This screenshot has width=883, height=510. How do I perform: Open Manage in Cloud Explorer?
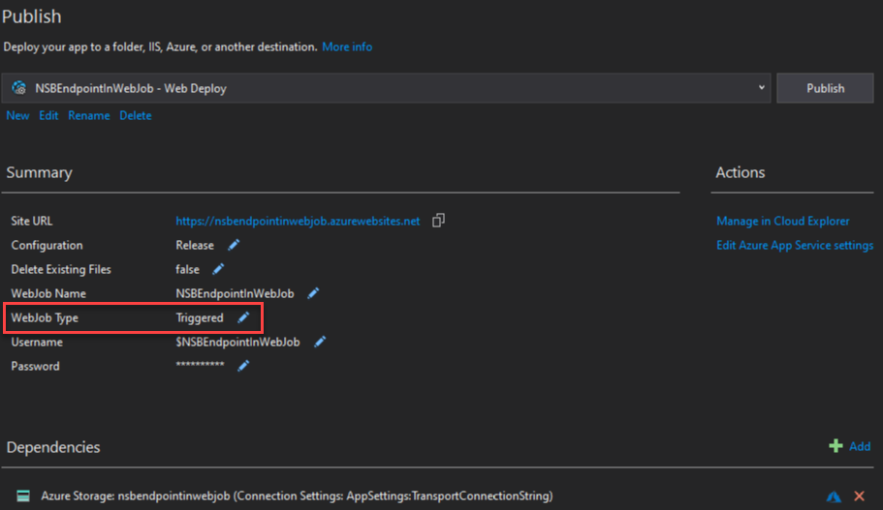point(783,221)
